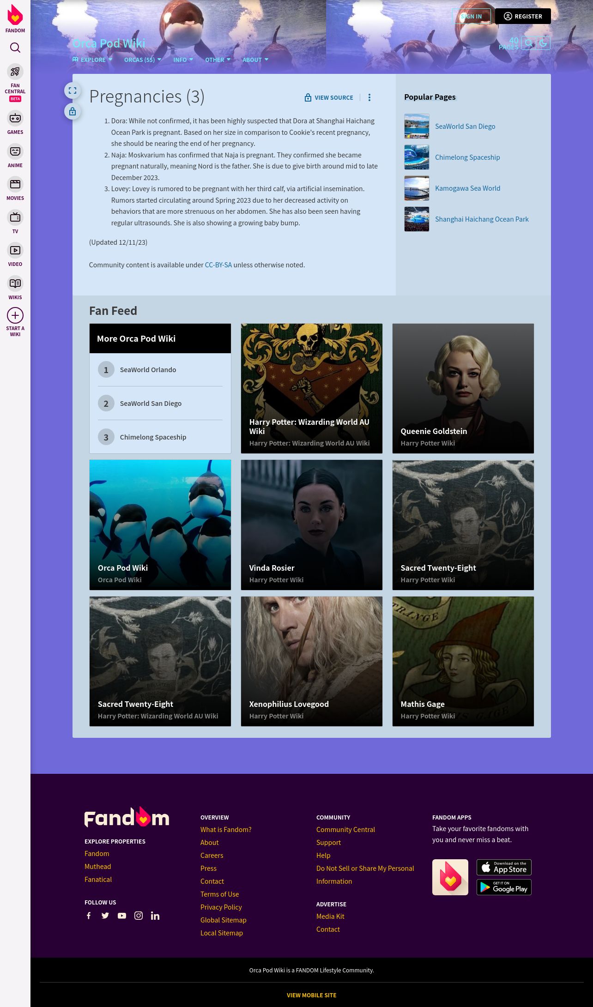Screen dimensions: 593x1007
Task: Open the CC-BY-SA license link
Action: (218, 265)
